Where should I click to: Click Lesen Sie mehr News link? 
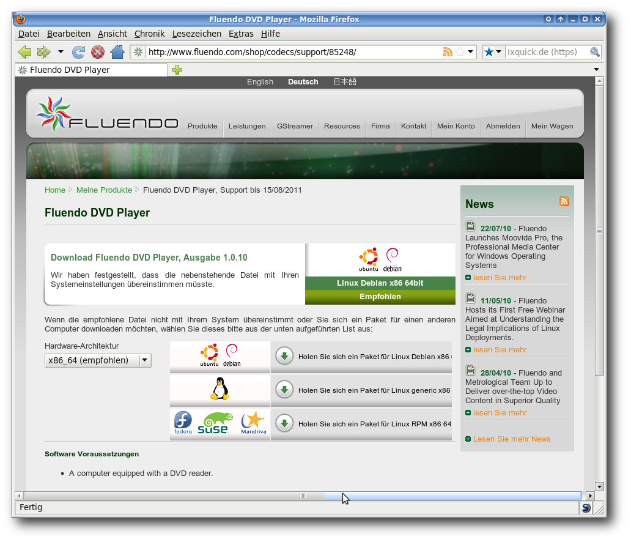[x=512, y=439]
